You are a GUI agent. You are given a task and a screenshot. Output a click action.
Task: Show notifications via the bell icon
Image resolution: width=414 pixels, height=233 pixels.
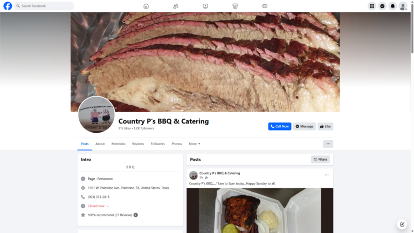click(x=392, y=6)
